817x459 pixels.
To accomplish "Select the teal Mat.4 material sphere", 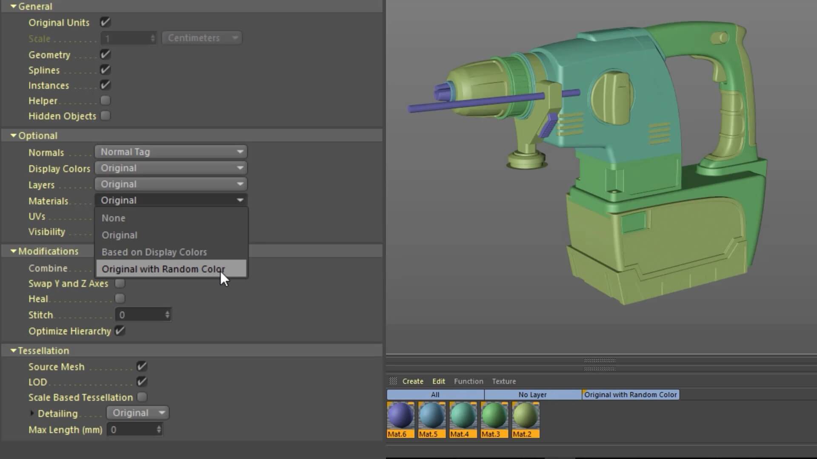I will [x=463, y=416].
